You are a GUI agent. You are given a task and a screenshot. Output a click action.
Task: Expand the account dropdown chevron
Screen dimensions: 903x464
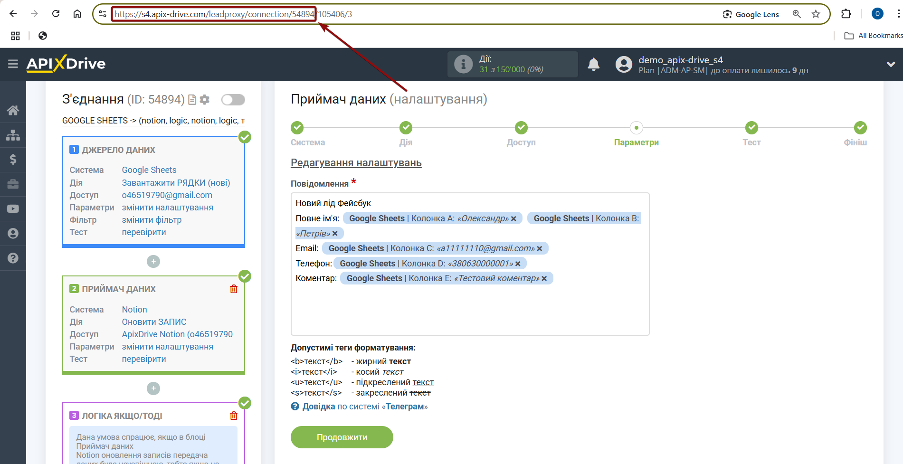(x=891, y=64)
